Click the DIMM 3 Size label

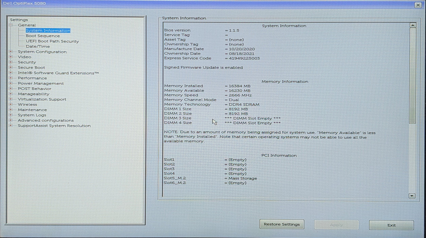tap(178, 118)
